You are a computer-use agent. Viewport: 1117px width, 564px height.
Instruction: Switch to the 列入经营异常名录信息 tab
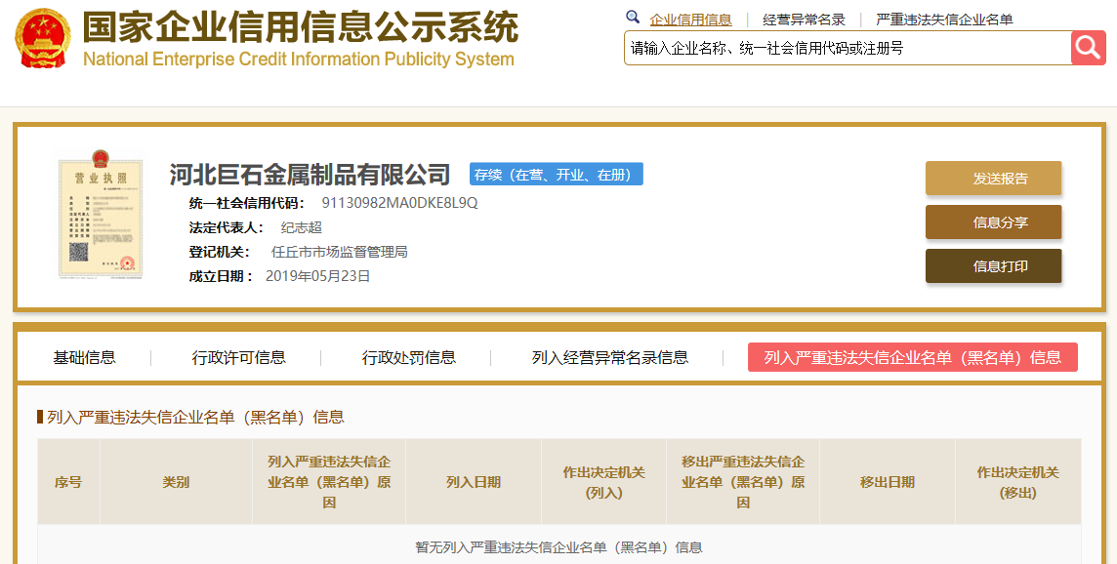coord(610,357)
